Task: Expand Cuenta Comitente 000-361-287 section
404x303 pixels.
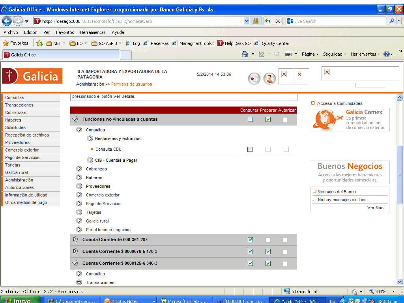Action: tap(75, 239)
